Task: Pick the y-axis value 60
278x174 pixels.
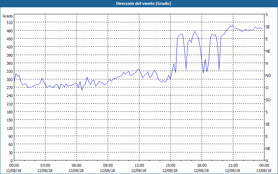Action: tap(11, 144)
